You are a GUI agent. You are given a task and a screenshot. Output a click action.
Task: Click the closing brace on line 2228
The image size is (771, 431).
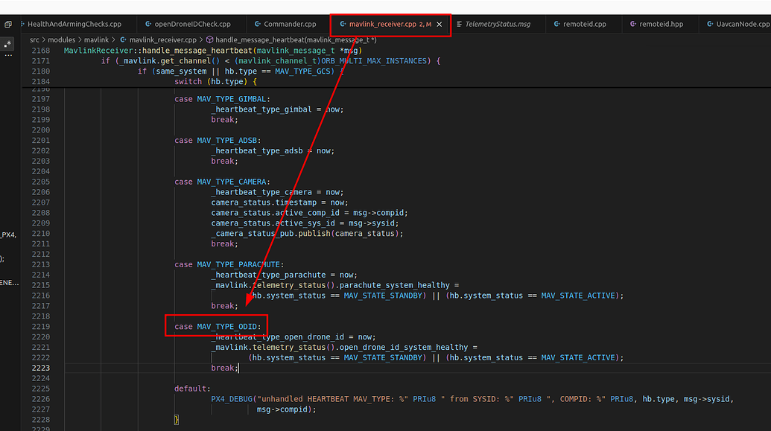pyautogui.click(x=177, y=420)
